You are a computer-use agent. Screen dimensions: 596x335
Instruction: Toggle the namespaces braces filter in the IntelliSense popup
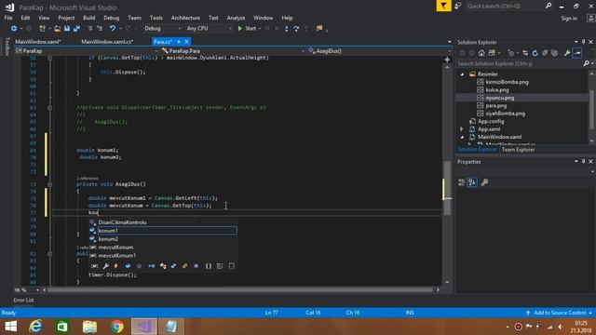[209, 266]
